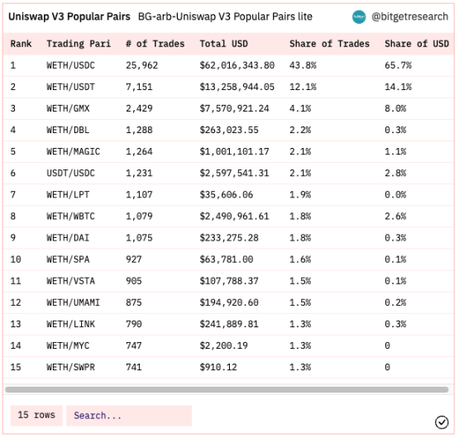
Task: Open the Uniswap V3 Popular Pairs title
Action: click(x=69, y=17)
